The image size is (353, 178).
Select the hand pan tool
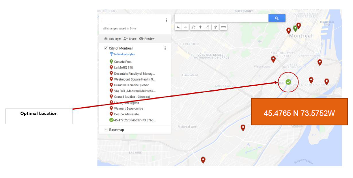click(193, 28)
